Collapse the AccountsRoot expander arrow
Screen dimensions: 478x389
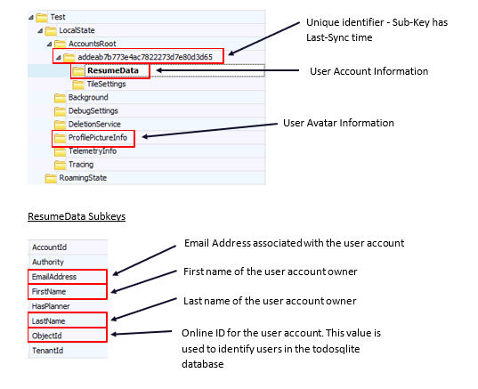(49, 45)
